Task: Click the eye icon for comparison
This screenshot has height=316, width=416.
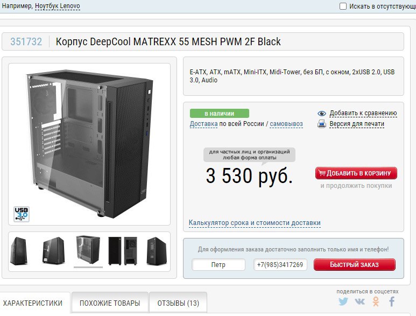Action: click(322, 114)
